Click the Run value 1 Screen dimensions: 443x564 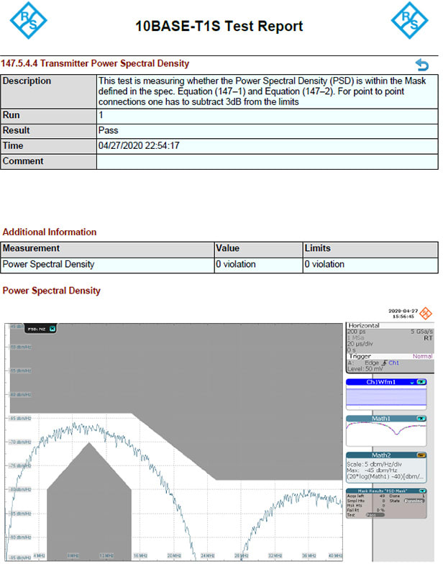pyautogui.click(x=101, y=115)
